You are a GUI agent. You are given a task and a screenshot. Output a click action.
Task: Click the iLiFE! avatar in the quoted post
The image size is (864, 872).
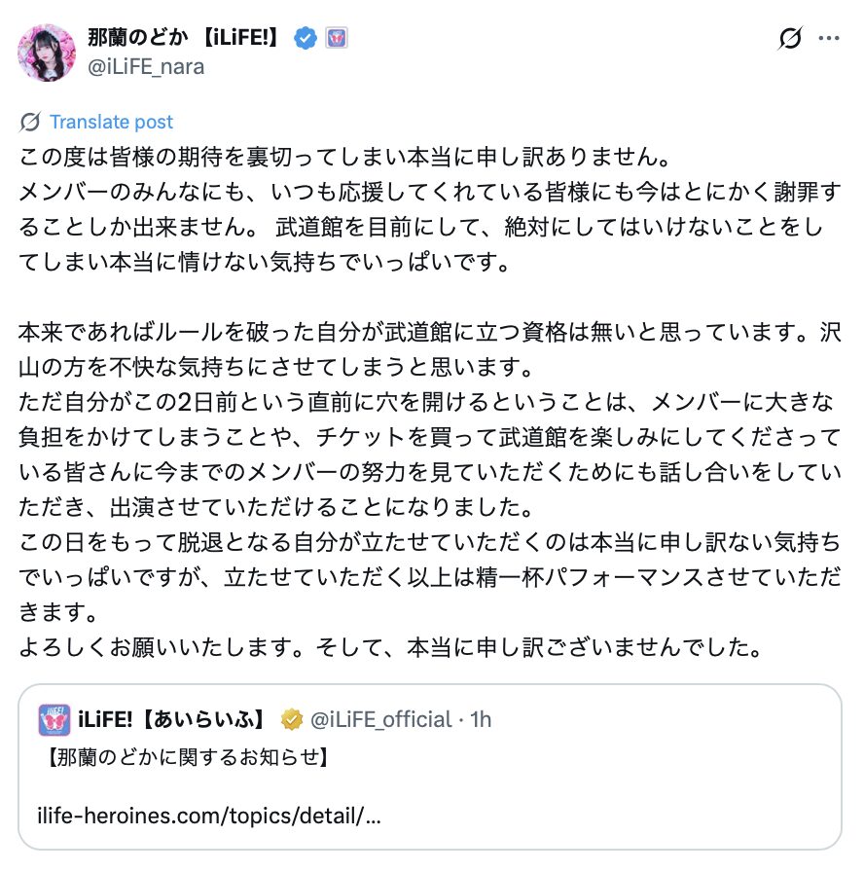click(54, 720)
